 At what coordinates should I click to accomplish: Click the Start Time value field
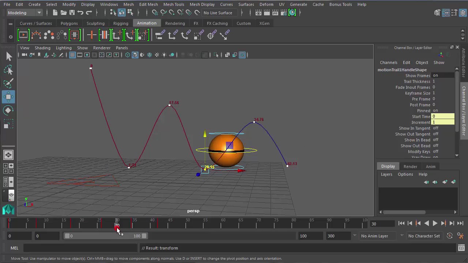point(443,117)
